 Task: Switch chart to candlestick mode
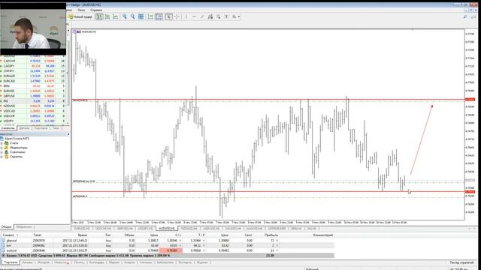[x=107, y=16]
